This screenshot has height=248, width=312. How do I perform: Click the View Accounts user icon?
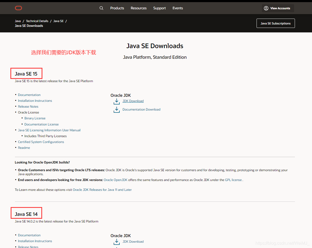pyautogui.click(x=266, y=8)
